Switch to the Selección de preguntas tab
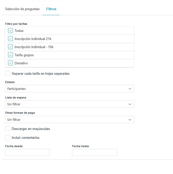Viewport: 173px width, 174px height. point(22,9)
